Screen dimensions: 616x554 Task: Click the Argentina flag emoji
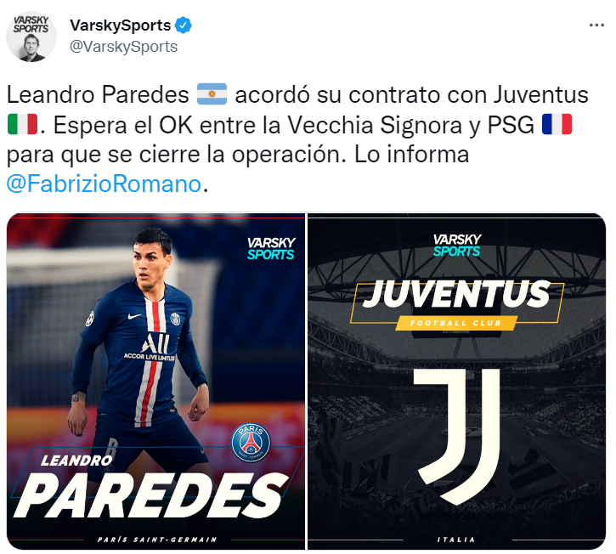[212, 94]
